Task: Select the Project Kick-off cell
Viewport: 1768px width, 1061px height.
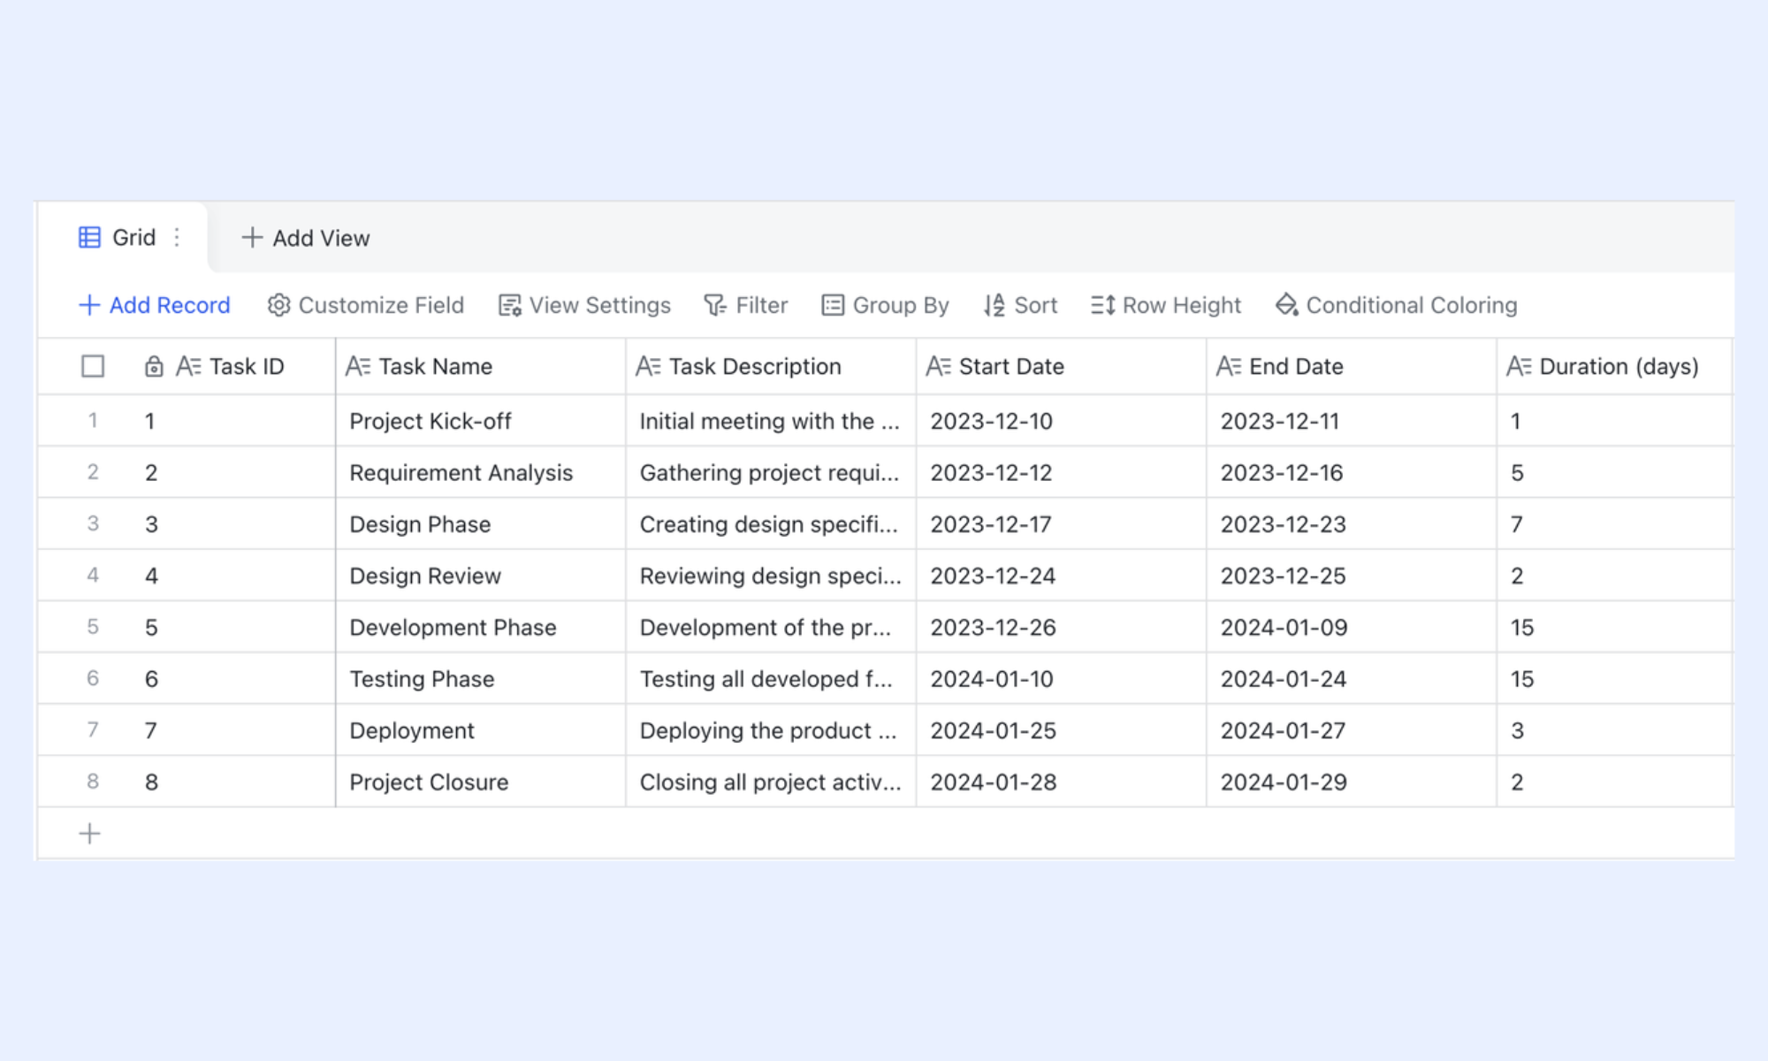Action: pyautogui.click(x=481, y=421)
